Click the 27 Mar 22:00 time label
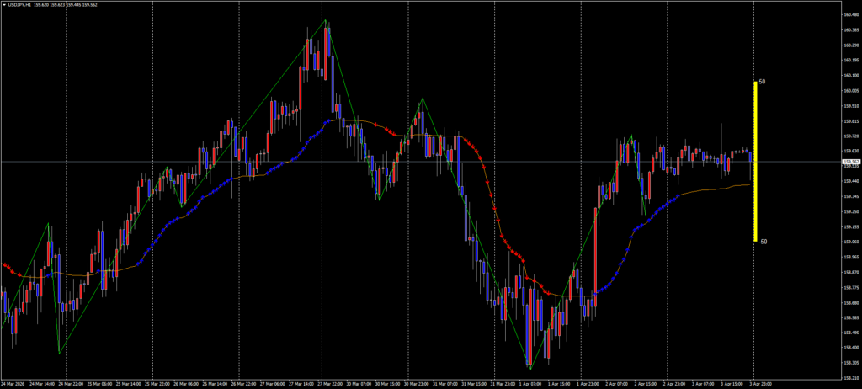This screenshot has height=389, width=862. click(331, 383)
